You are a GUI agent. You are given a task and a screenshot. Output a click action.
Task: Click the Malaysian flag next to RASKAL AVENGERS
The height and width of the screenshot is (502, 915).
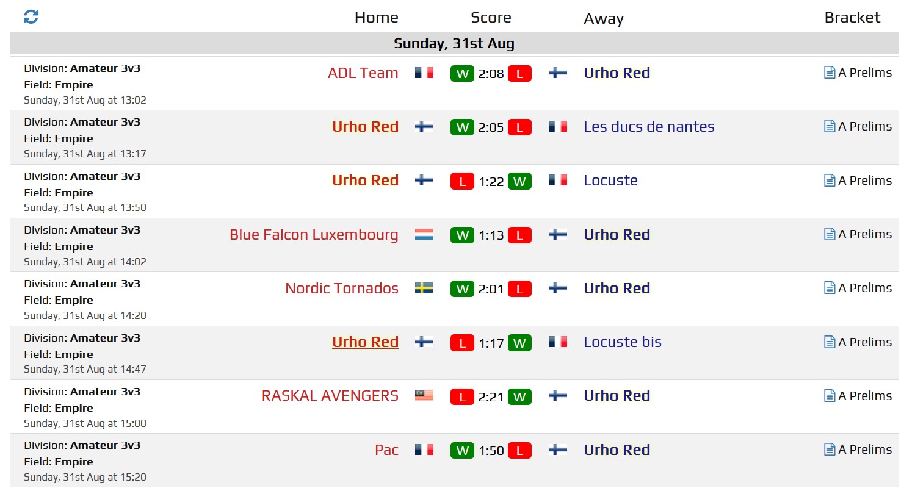tap(424, 395)
